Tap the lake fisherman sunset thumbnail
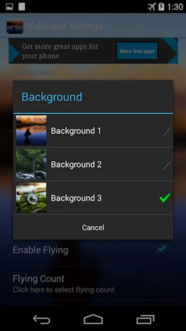The width and height of the screenshot is (186, 331). (x=31, y=131)
